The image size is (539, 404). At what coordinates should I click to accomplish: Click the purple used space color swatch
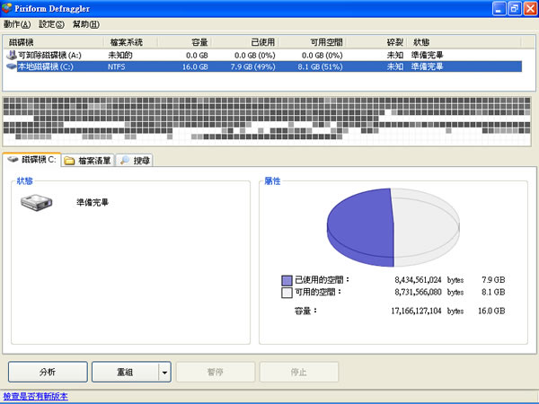click(287, 280)
